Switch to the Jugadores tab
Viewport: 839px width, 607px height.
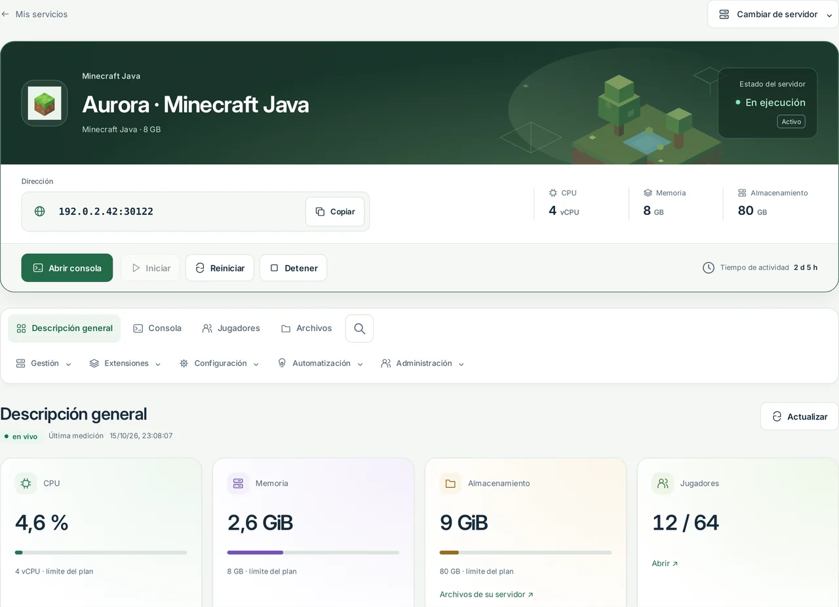tap(231, 328)
